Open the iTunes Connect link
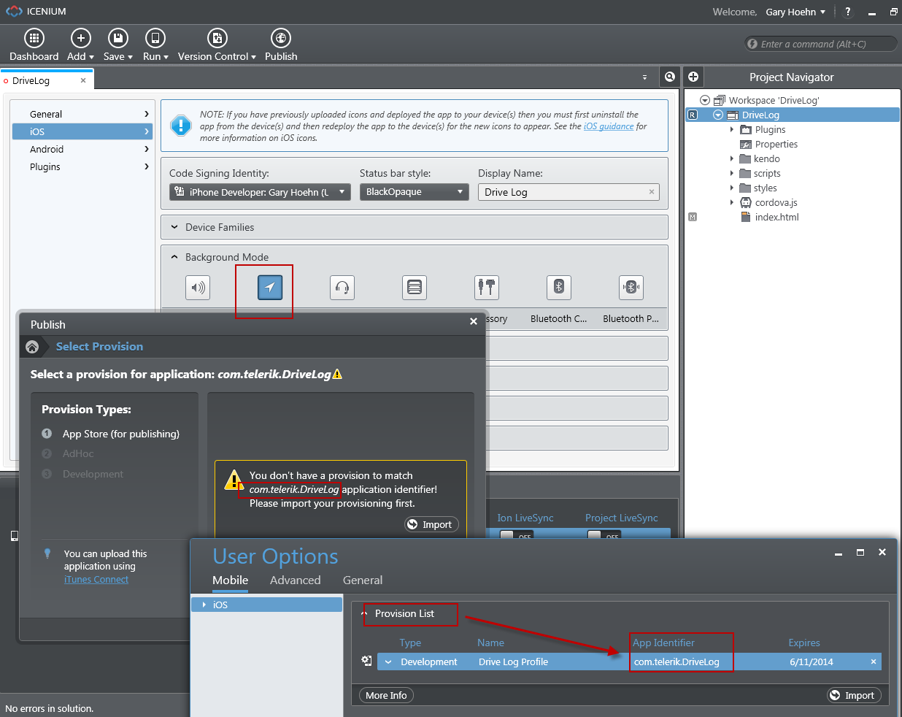This screenshot has width=902, height=717. click(x=96, y=579)
